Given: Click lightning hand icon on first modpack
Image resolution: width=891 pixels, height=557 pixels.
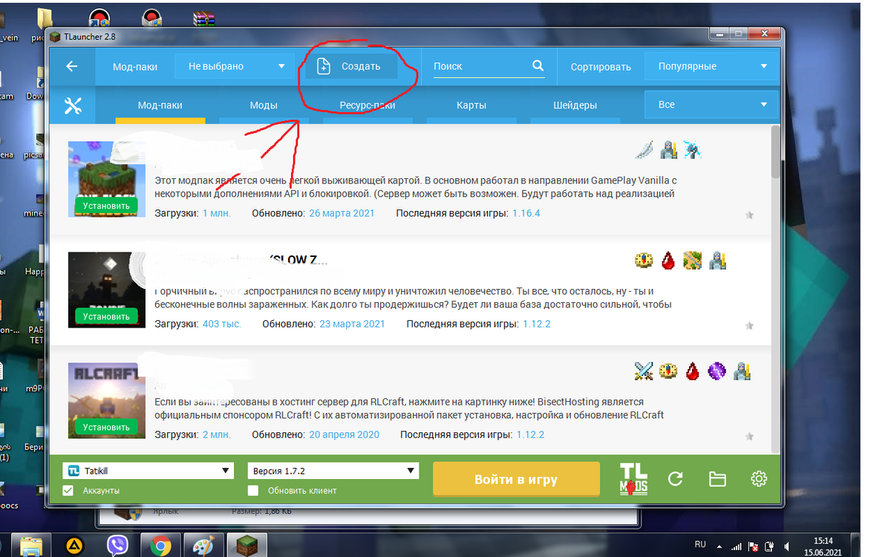Looking at the screenshot, I should [692, 150].
